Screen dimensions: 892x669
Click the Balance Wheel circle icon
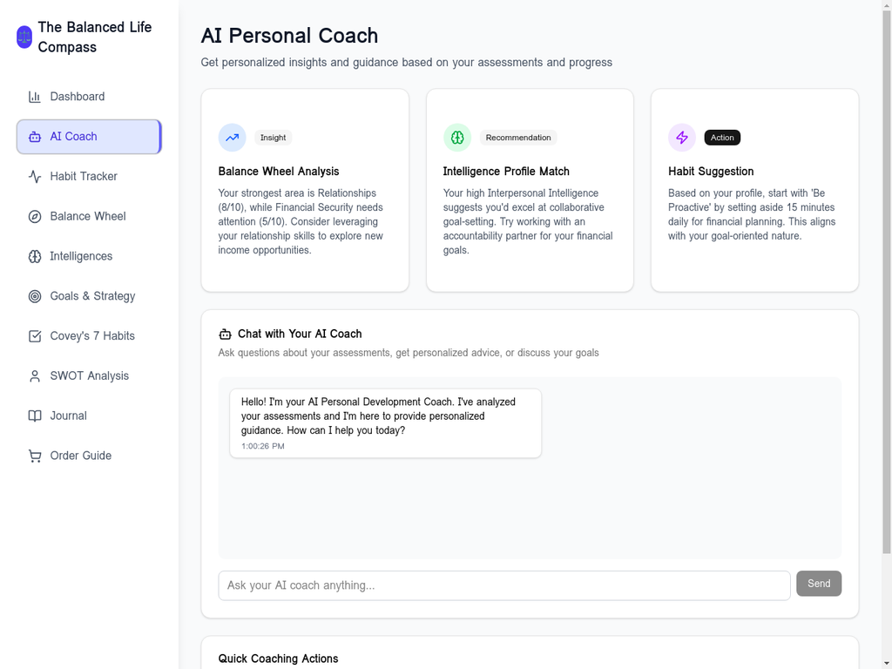click(x=34, y=216)
